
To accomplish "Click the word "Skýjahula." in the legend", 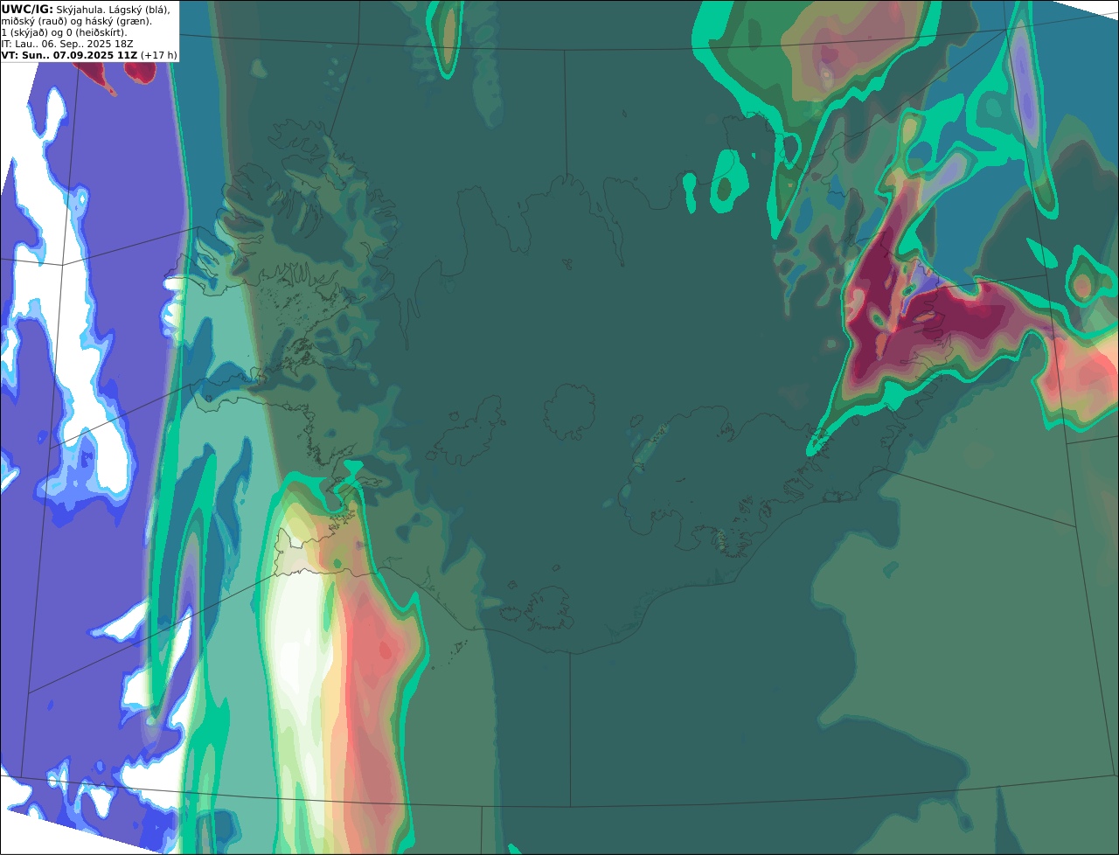I will (x=80, y=9).
